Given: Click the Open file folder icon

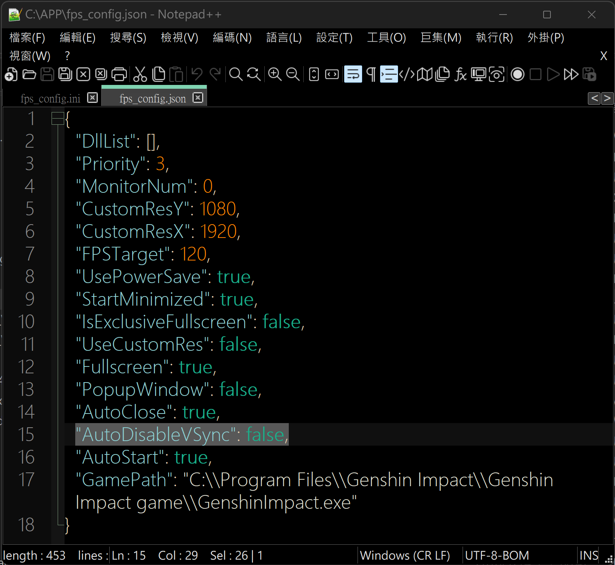Looking at the screenshot, I should pos(29,74).
